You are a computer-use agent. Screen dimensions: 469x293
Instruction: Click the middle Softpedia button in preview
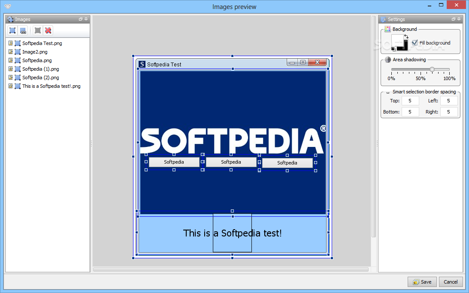pyautogui.click(x=231, y=162)
